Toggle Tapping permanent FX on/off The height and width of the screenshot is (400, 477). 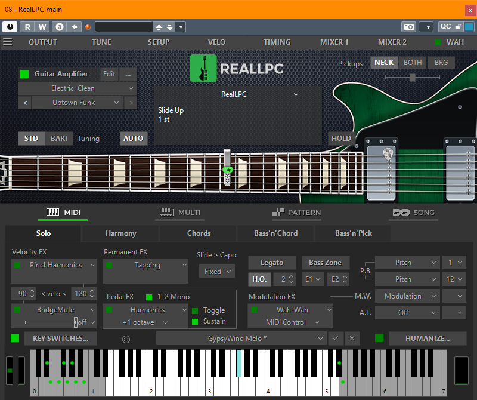click(x=109, y=265)
